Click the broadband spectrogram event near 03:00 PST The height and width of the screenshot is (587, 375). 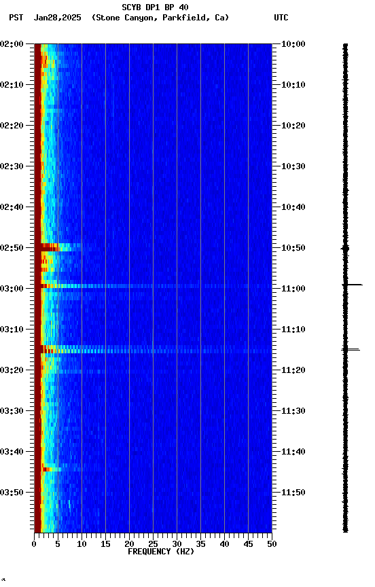(153, 286)
